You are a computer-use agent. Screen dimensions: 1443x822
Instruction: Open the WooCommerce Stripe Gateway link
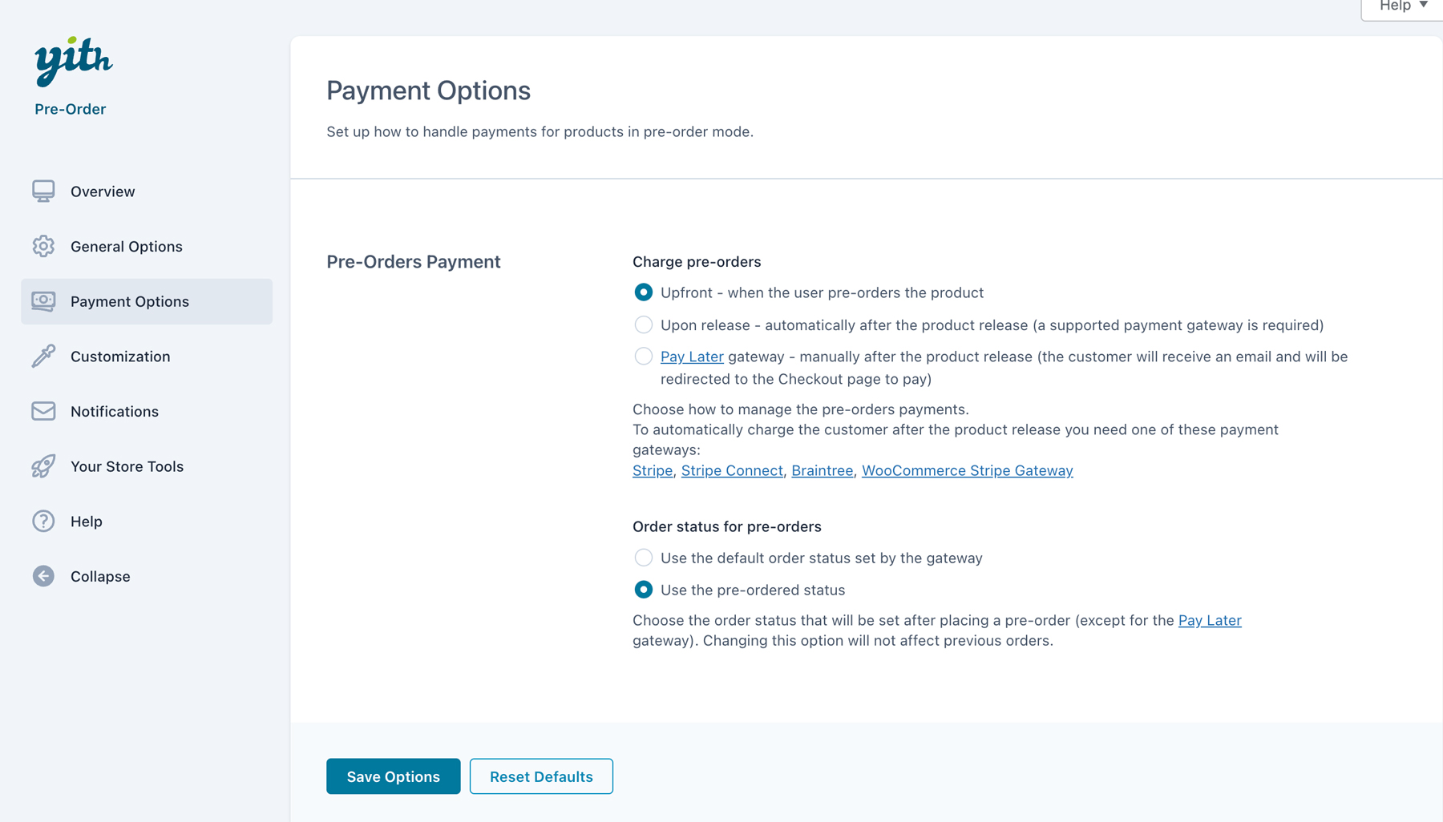tap(967, 470)
